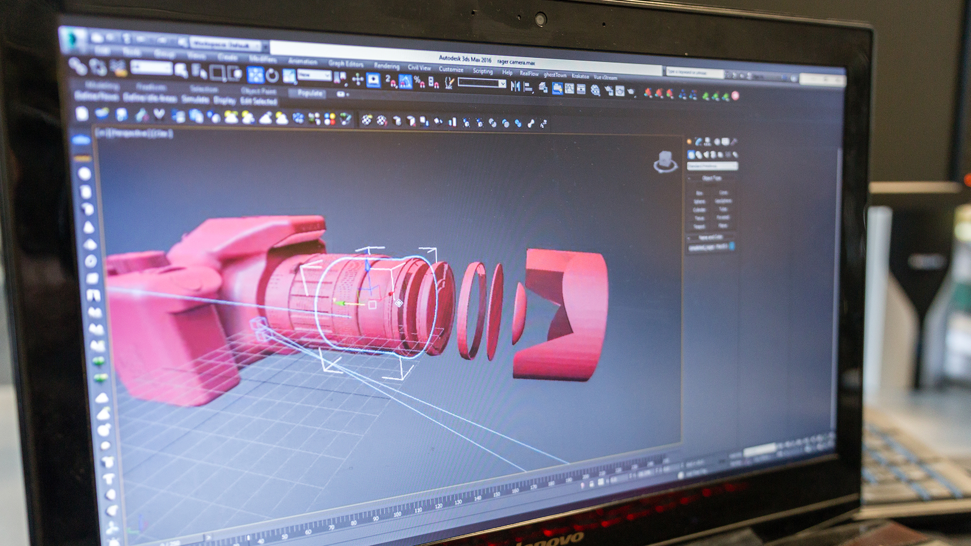Open the Named Selection Sets dropdown
The width and height of the screenshot is (971, 546).
coord(481,83)
